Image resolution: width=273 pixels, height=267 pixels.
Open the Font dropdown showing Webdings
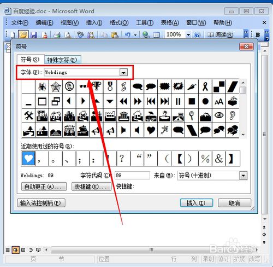123,73
